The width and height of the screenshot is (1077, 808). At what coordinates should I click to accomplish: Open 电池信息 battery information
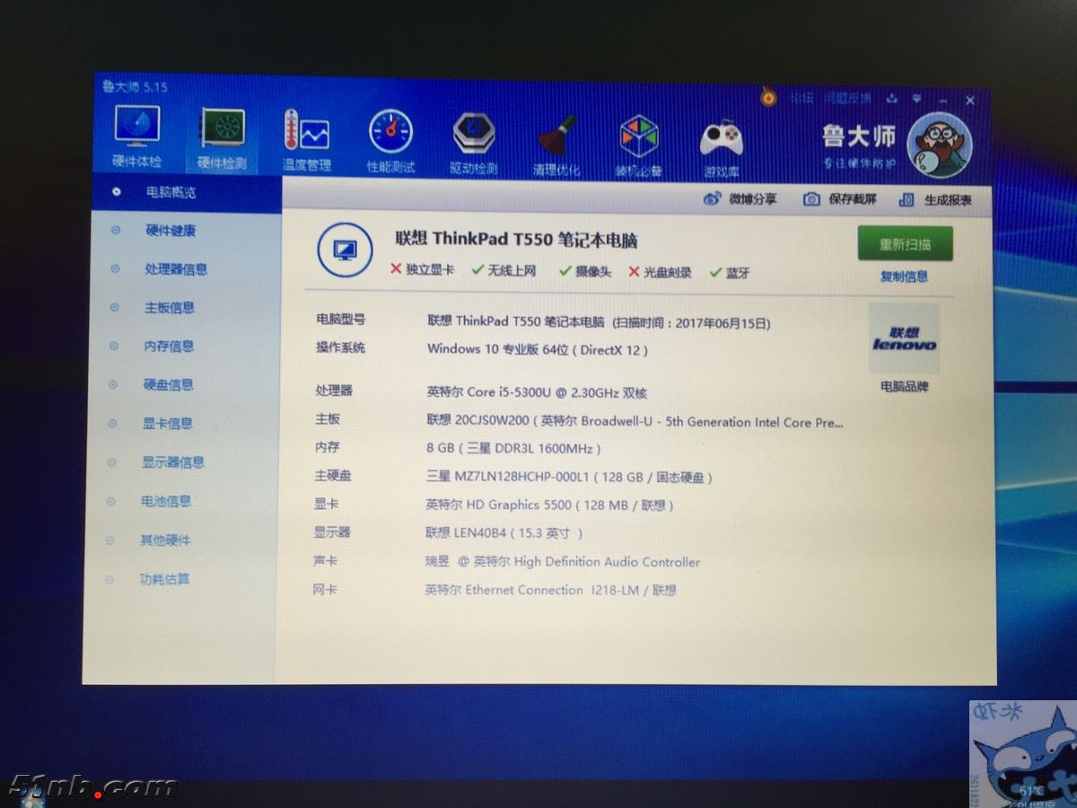(x=167, y=501)
